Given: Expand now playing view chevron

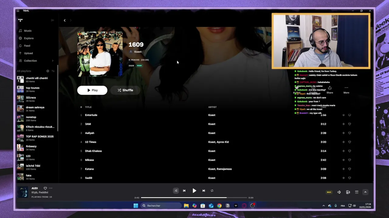Looking at the screenshot, I should [365, 192].
